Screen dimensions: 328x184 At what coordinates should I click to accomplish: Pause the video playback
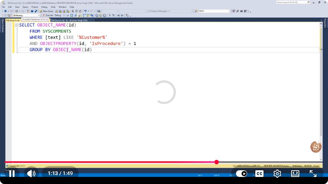click(x=12, y=174)
